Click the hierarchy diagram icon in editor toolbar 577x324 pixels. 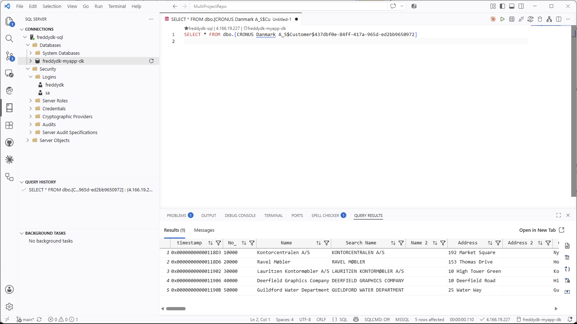[549, 19]
